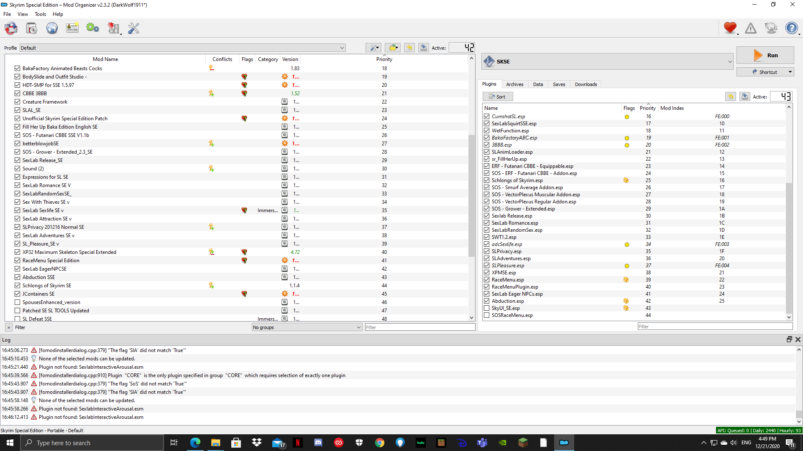Click the open folder icon above mod list
Viewport: 803px width, 451px height.
coord(393,48)
